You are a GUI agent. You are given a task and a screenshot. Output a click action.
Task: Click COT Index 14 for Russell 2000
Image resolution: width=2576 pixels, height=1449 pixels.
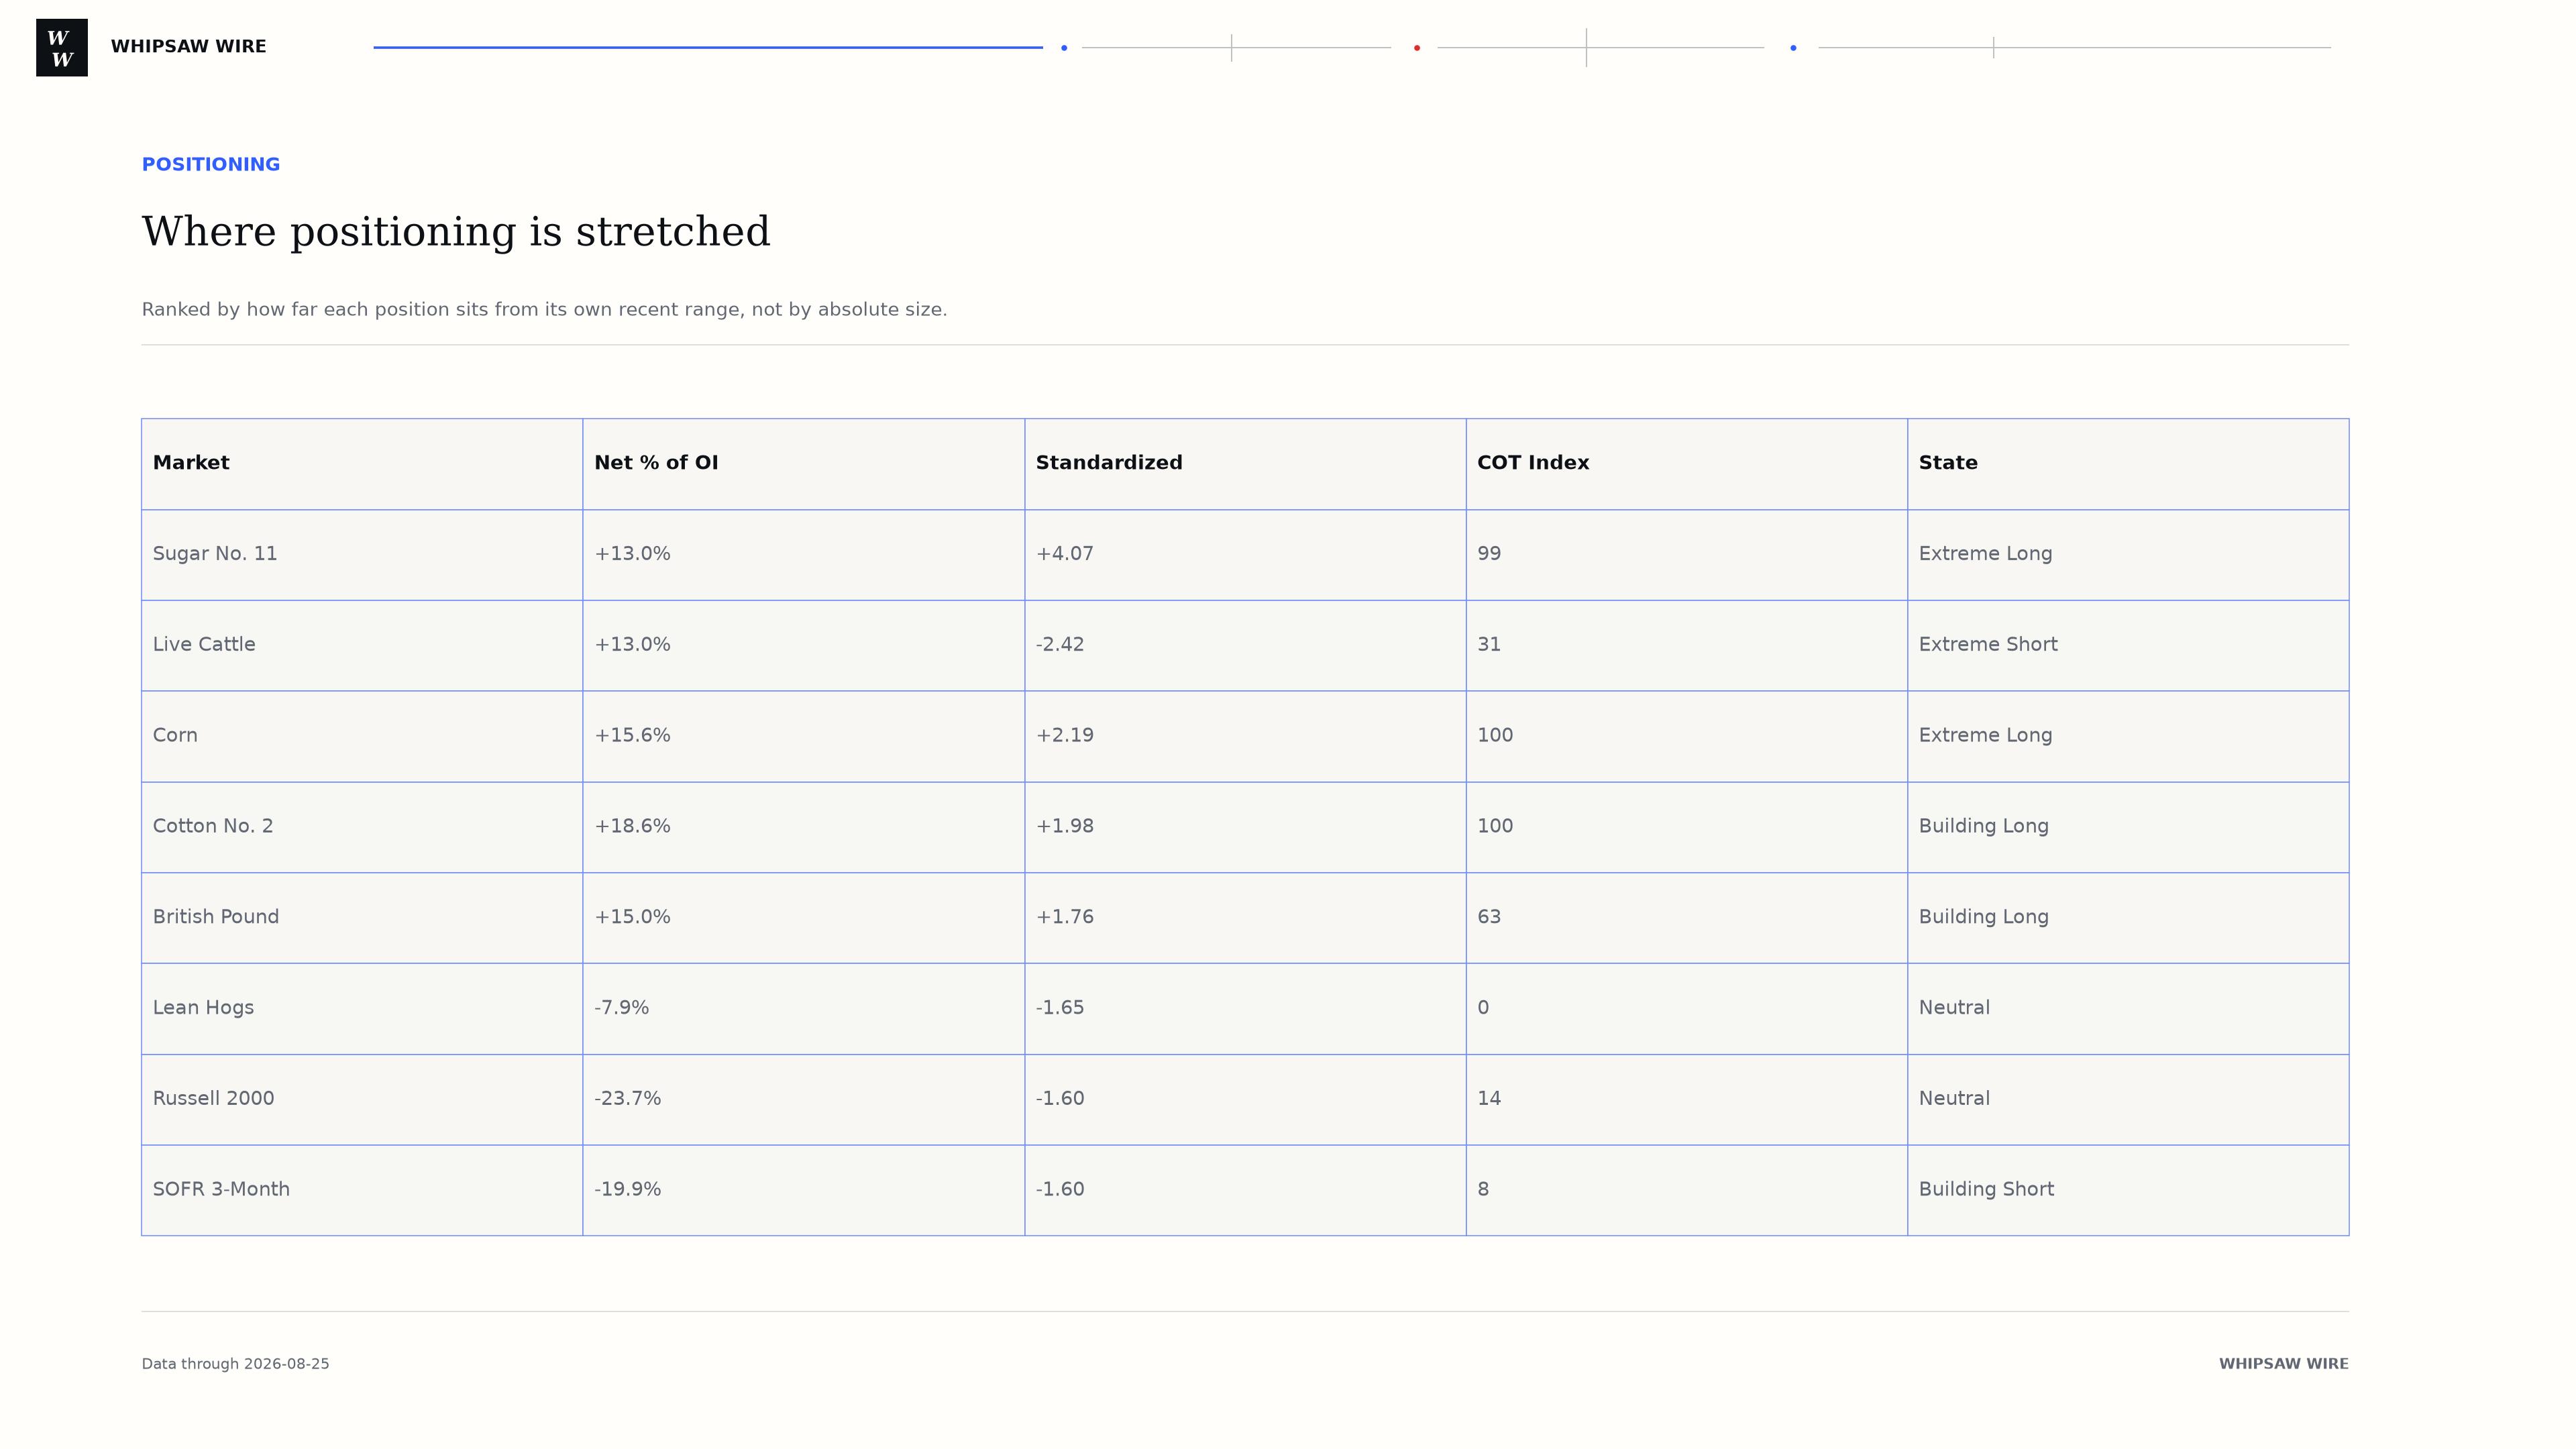point(1489,1099)
